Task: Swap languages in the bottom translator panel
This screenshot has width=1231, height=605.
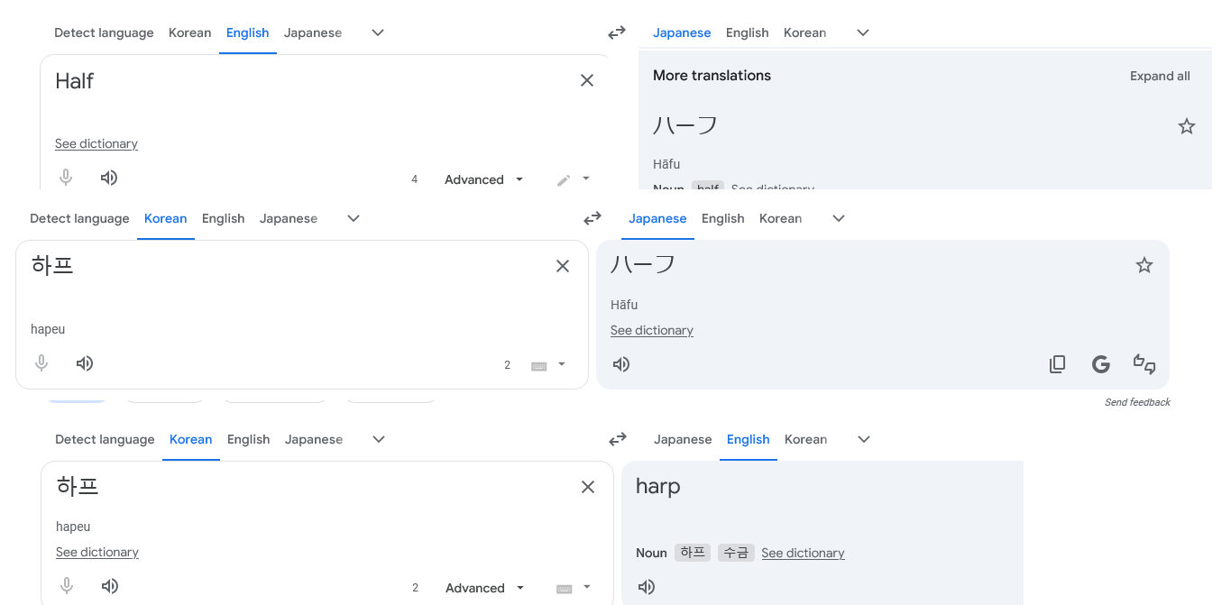Action: (618, 440)
